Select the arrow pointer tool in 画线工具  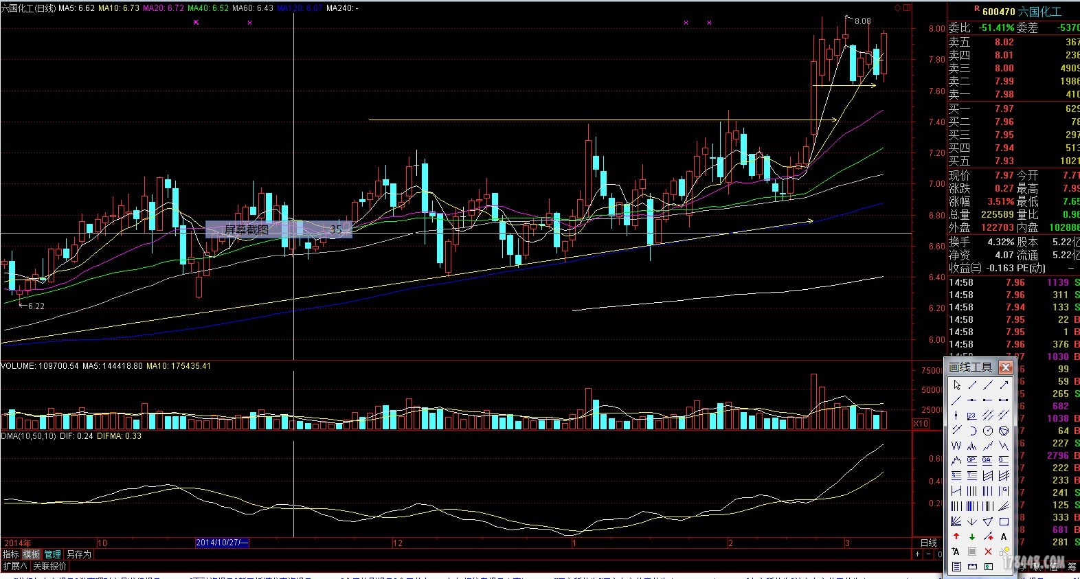956,385
